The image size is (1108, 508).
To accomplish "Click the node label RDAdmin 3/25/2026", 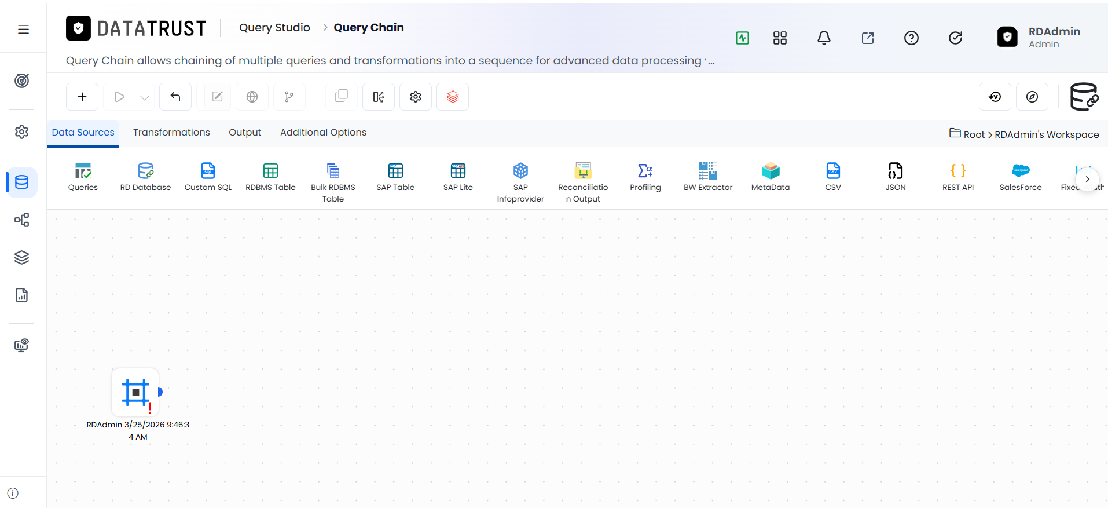I will click(x=138, y=430).
